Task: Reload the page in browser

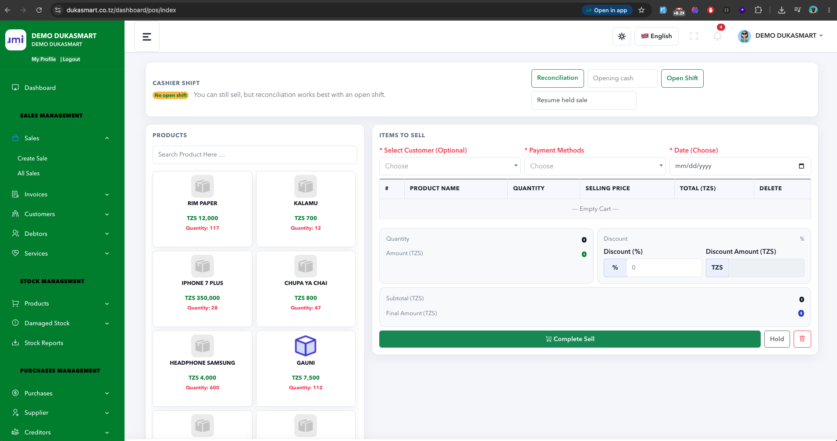Action: pyautogui.click(x=39, y=10)
